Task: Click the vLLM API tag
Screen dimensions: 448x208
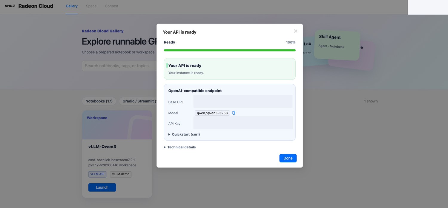Action: coord(97,174)
